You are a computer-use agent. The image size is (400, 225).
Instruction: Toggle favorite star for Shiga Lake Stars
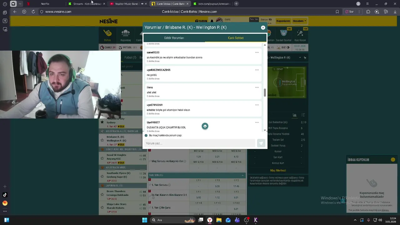point(102,207)
